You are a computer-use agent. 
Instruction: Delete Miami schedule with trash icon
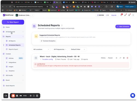(x=127, y=58)
